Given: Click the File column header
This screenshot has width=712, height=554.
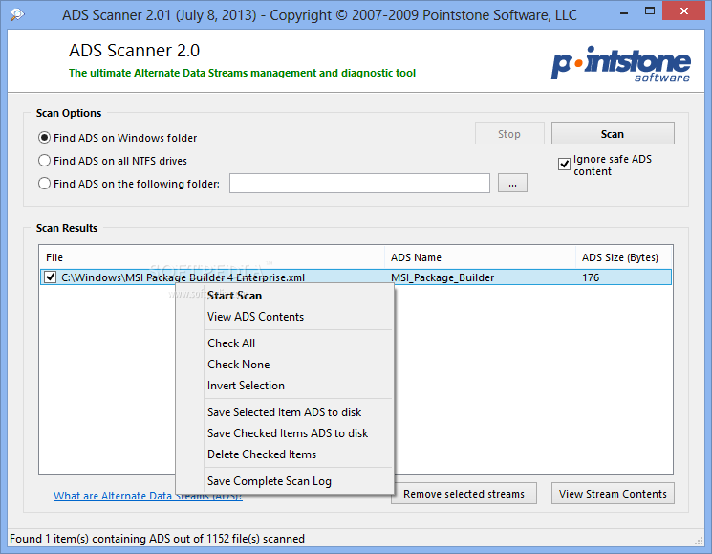Looking at the screenshot, I should (x=212, y=257).
